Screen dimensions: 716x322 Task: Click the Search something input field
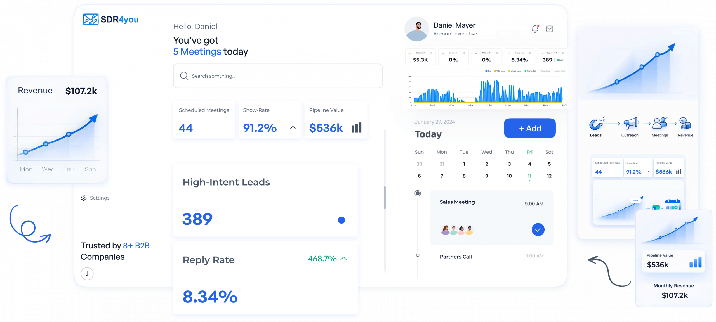click(x=277, y=76)
